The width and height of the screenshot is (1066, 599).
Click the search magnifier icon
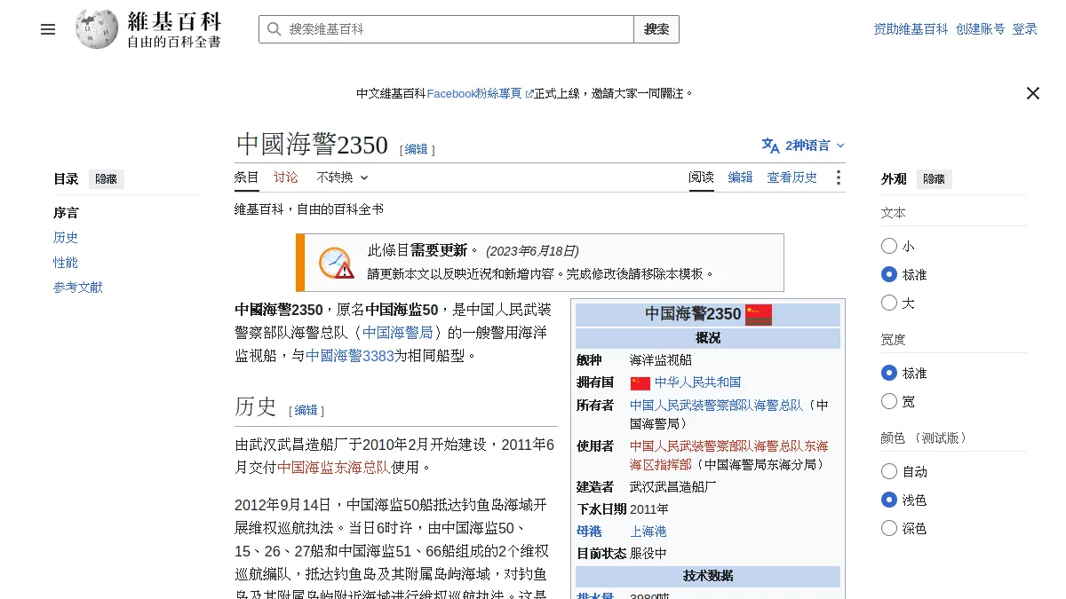(x=274, y=29)
